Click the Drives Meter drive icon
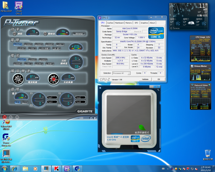This screenshot has height=172, width=215. tap(192, 66)
